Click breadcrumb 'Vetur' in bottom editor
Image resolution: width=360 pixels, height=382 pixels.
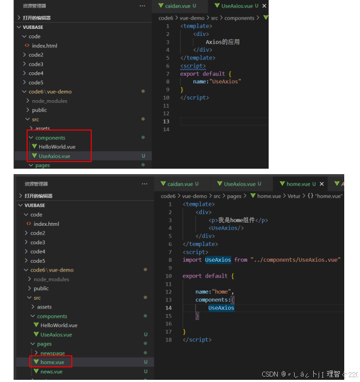pos(294,196)
